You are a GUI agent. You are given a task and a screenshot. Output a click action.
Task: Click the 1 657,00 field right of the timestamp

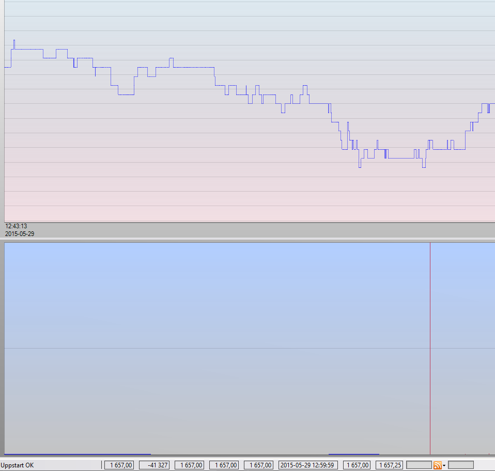(x=357, y=465)
